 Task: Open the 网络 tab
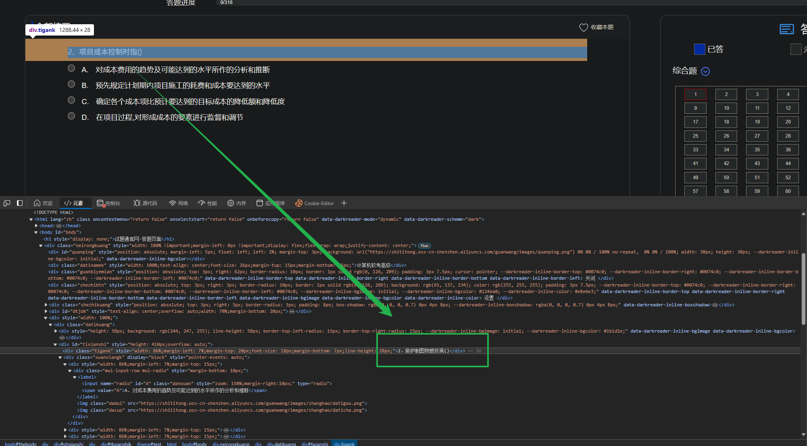pyautogui.click(x=179, y=203)
